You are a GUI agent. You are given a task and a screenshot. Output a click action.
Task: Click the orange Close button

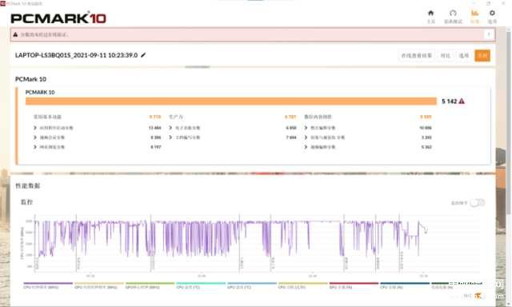(482, 56)
